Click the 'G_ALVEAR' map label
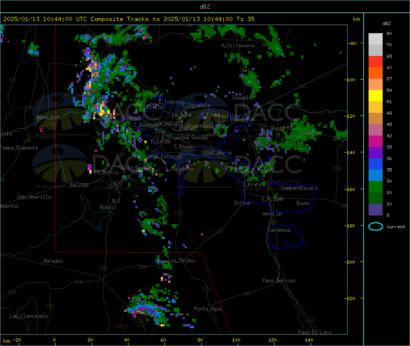 (272, 199)
